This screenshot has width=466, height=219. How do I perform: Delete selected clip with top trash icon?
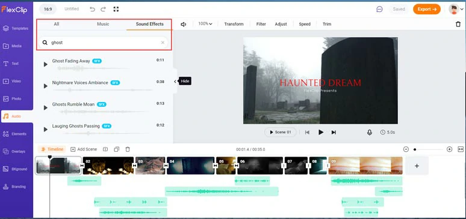click(x=458, y=25)
